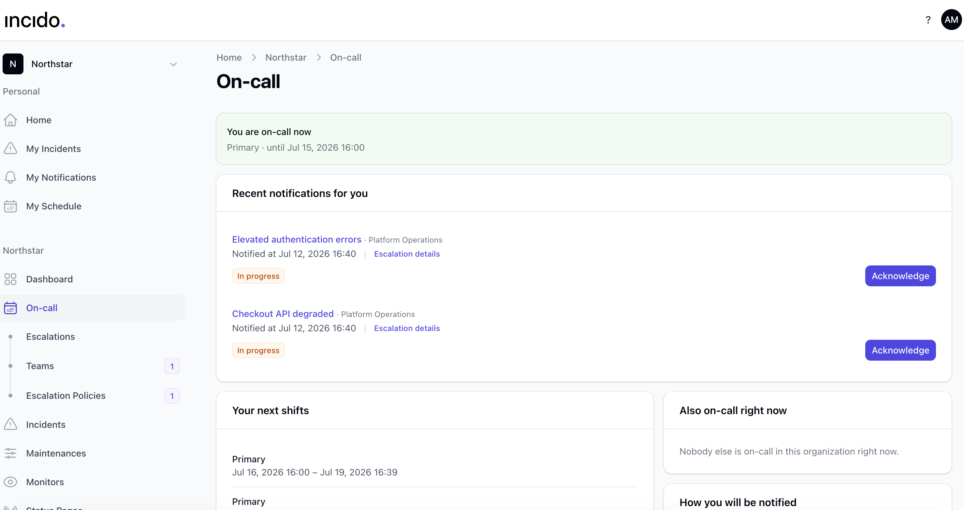
Task: Click the incido logo
Action: (35, 20)
